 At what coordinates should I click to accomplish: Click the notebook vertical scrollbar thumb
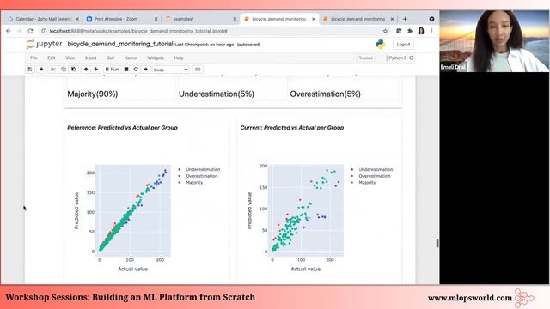tap(437, 243)
